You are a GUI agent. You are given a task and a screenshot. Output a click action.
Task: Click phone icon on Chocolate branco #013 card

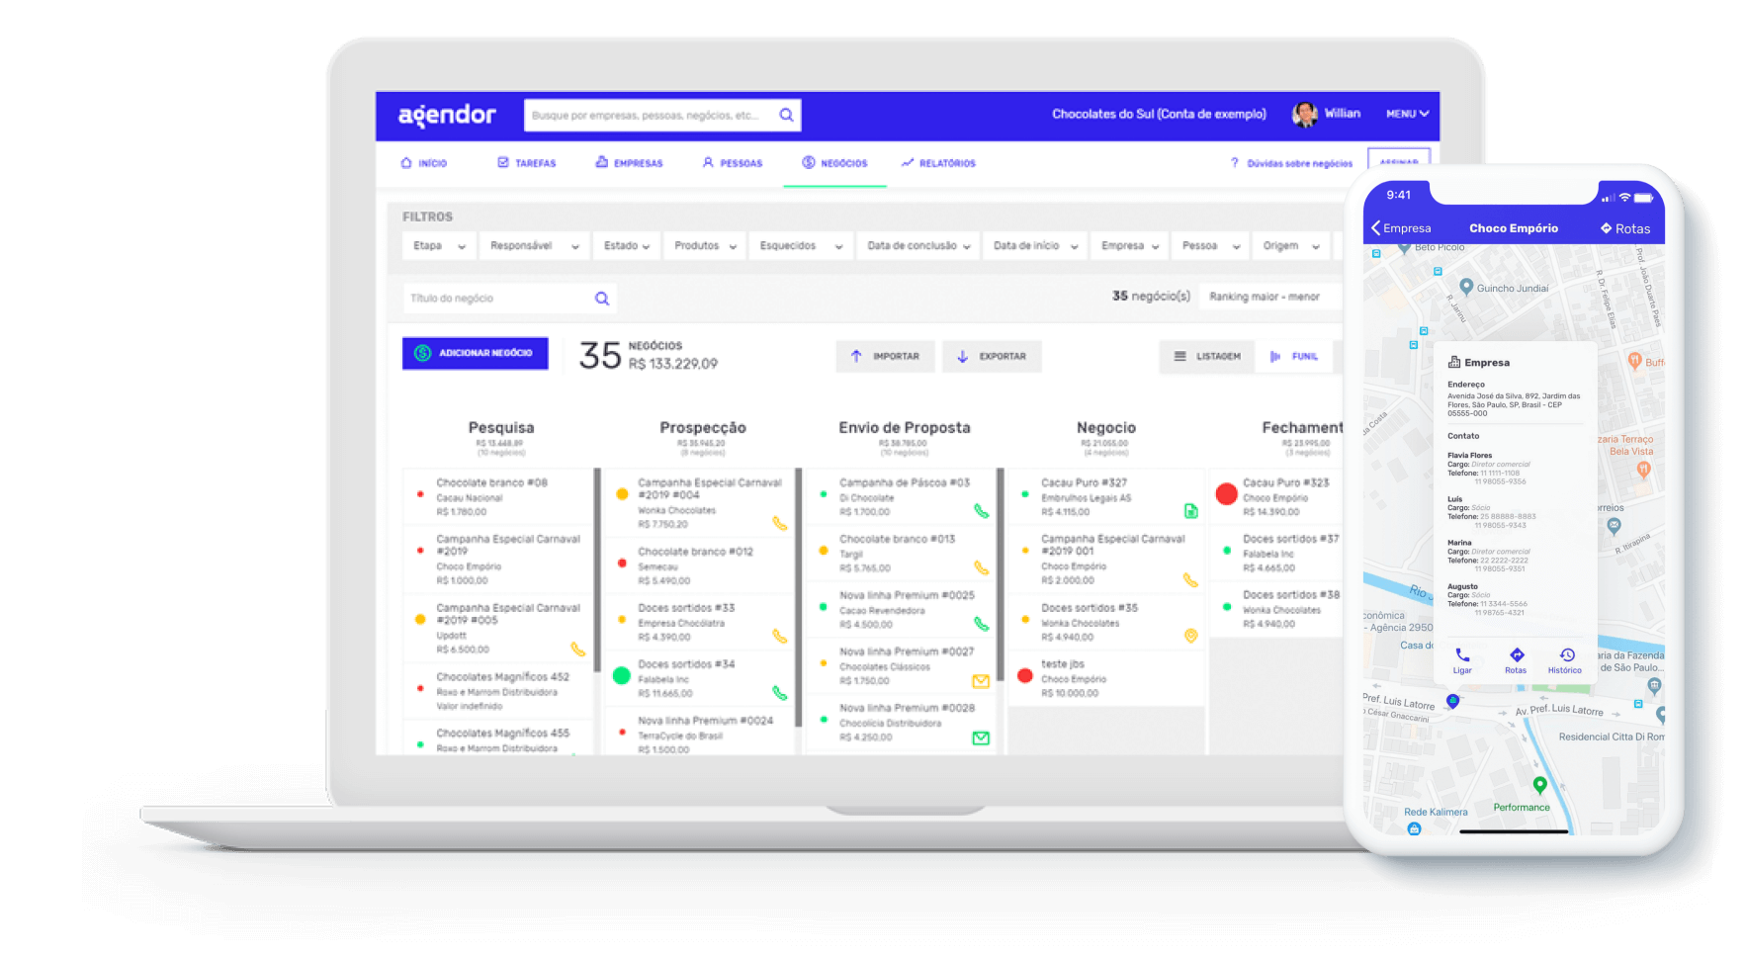click(981, 567)
